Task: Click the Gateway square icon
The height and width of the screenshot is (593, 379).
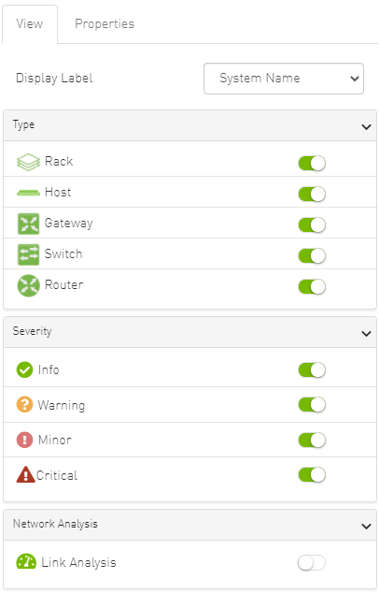Action: pyautogui.click(x=28, y=224)
